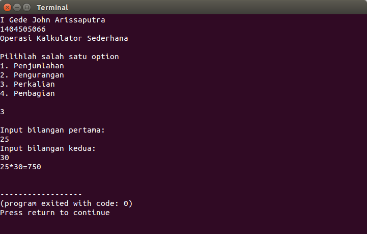Click the 'Input bilangan kedua:' prompt
The image size is (367, 234).
click(x=48, y=148)
